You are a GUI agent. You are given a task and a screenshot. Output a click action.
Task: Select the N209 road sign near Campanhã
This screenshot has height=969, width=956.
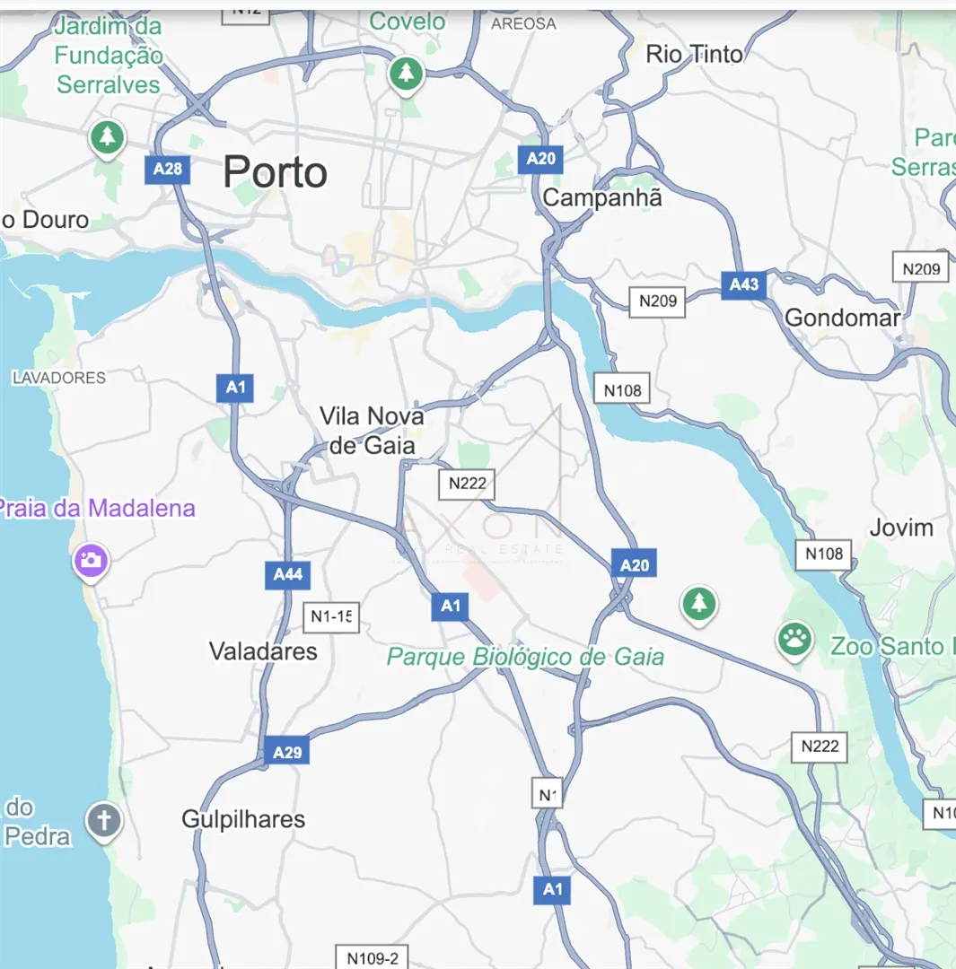[657, 302]
